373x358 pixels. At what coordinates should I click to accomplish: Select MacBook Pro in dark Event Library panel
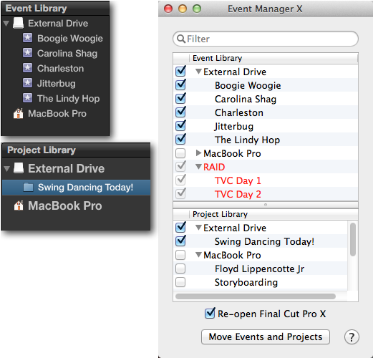pos(57,113)
